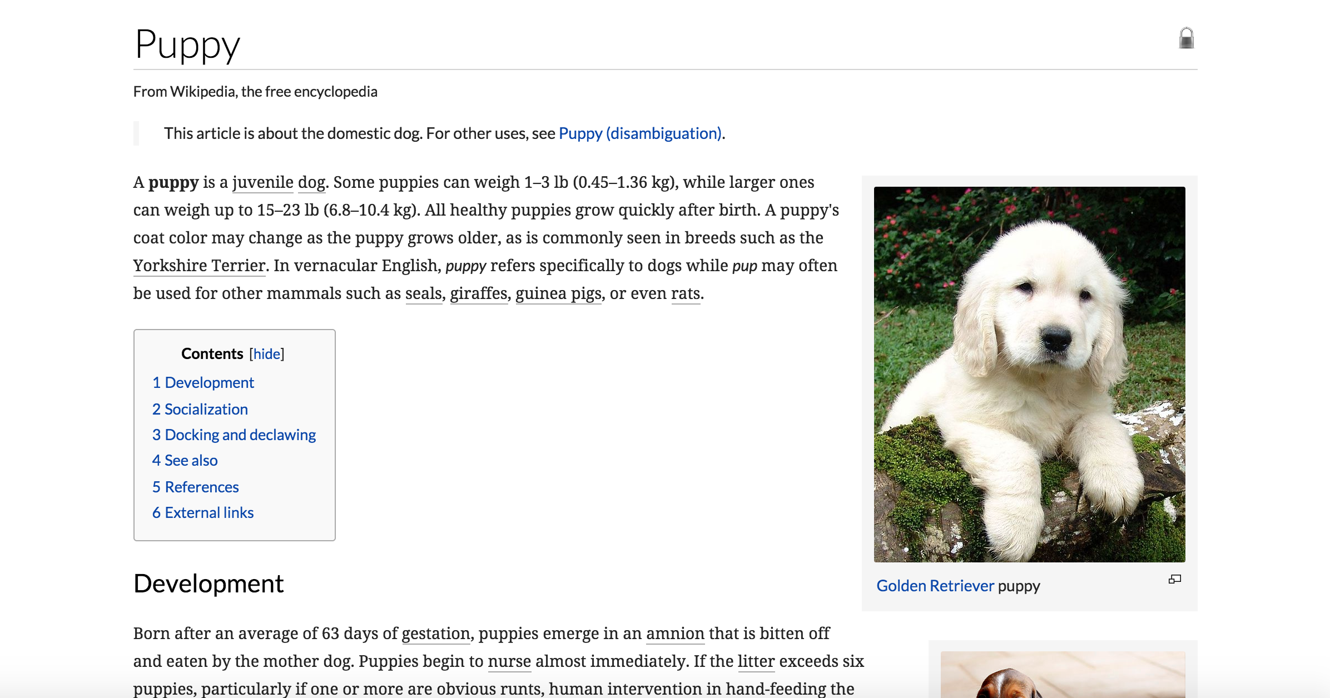The image size is (1330, 698).
Task: Jump to the References section
Action: [x=195, y=487]
